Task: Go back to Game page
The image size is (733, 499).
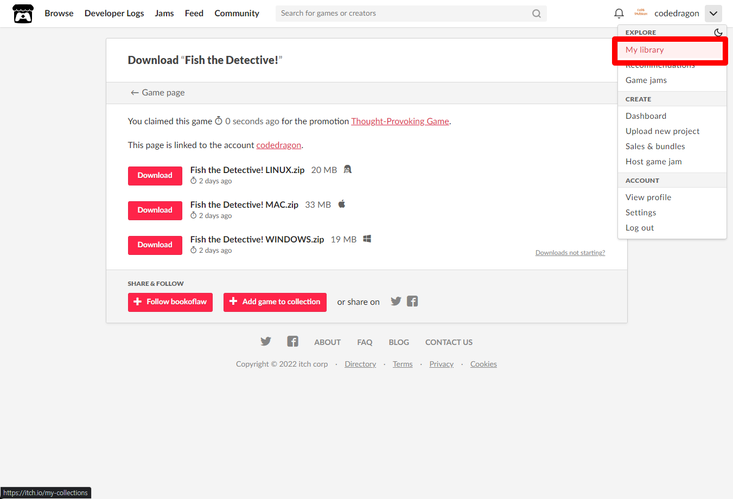Action: coord(157,93)
